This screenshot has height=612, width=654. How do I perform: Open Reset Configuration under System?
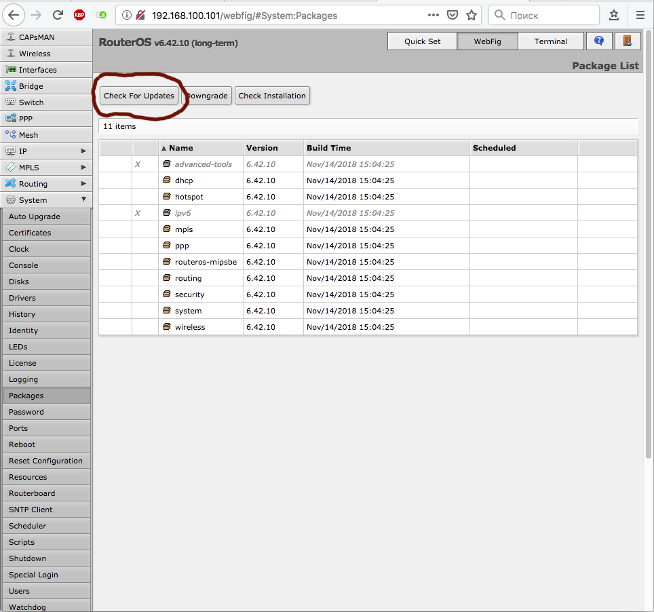pos(46,461)
